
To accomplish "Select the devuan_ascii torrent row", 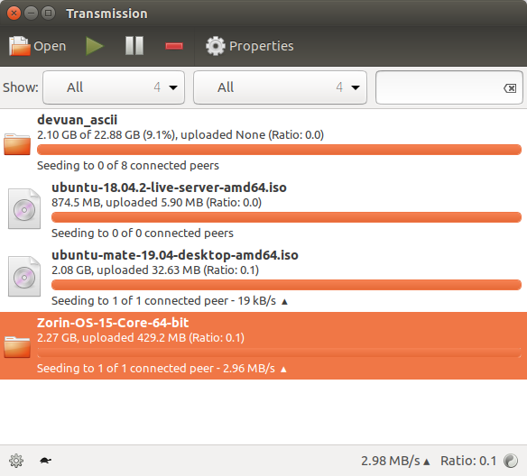I will click(263, 142).
